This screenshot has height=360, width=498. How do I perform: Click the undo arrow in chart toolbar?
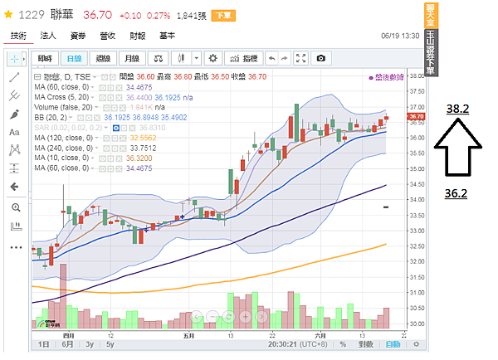272,58
